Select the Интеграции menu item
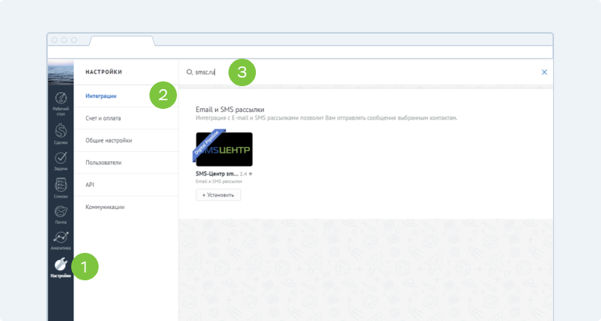The height and width of the screenshot is (321, 601). 101,96
